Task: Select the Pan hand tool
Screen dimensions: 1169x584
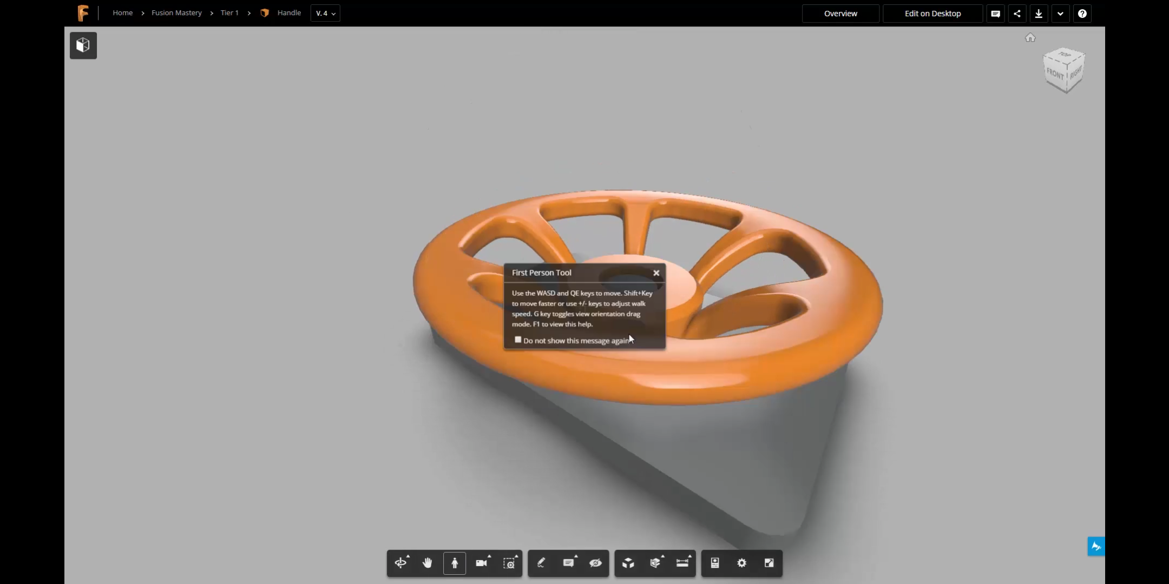Action: coord(428,563)
